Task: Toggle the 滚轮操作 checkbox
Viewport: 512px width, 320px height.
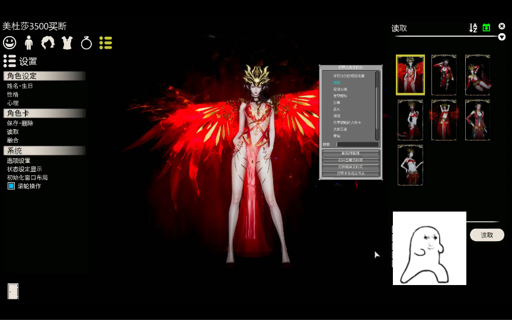Action: (11, 186)
